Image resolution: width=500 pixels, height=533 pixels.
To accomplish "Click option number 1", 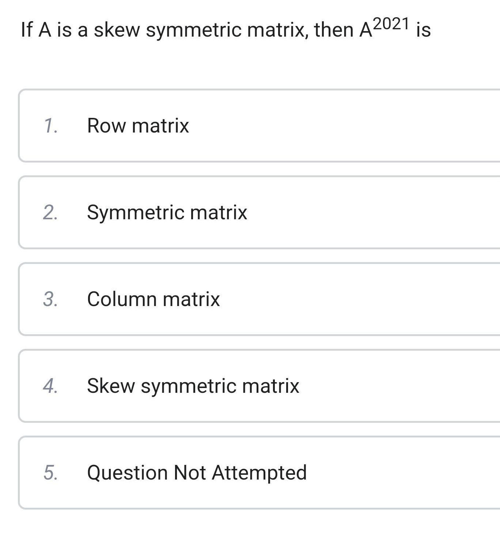I will (x=51, y=125).
